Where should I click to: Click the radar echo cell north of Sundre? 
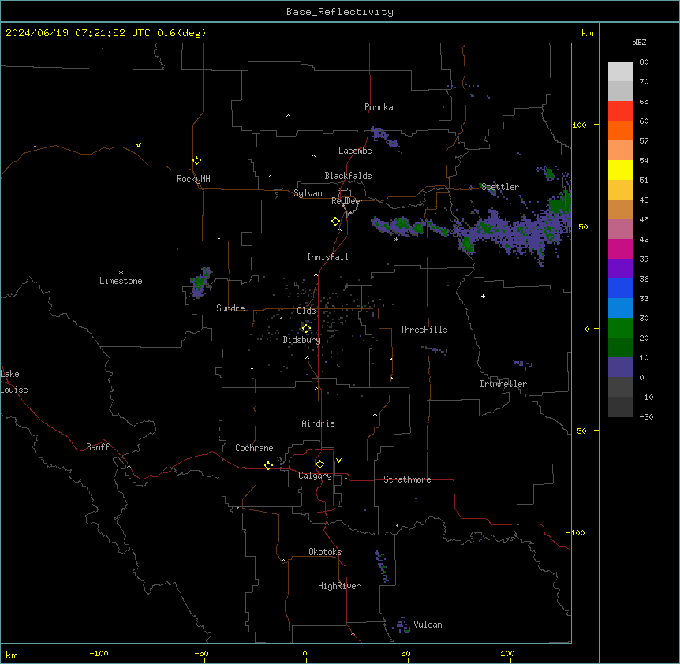coord(201,282)
